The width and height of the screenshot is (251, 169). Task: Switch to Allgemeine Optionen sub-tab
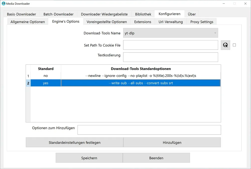pos(28,22)
